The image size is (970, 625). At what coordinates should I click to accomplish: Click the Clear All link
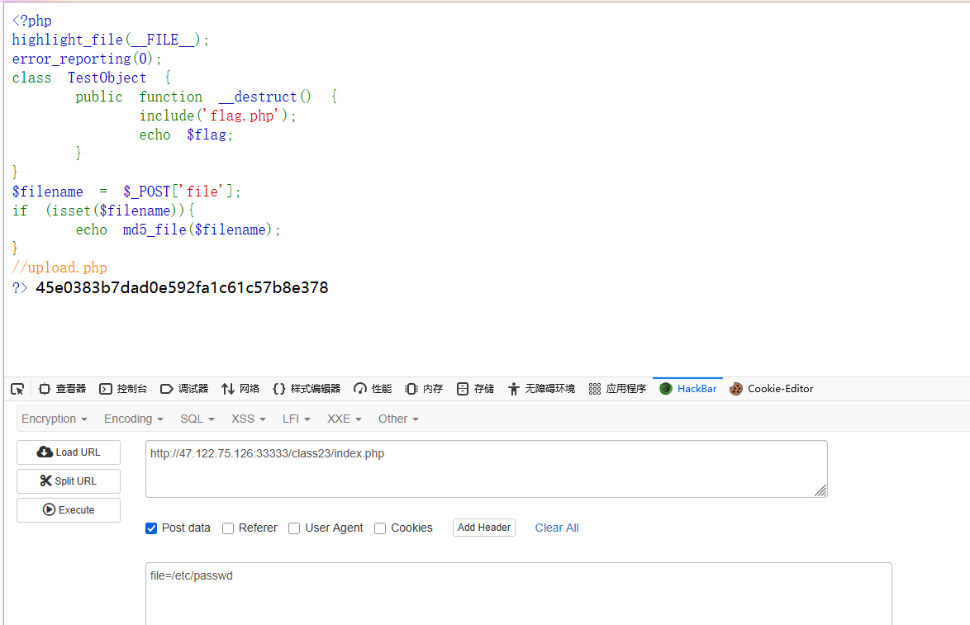(557, 528)
